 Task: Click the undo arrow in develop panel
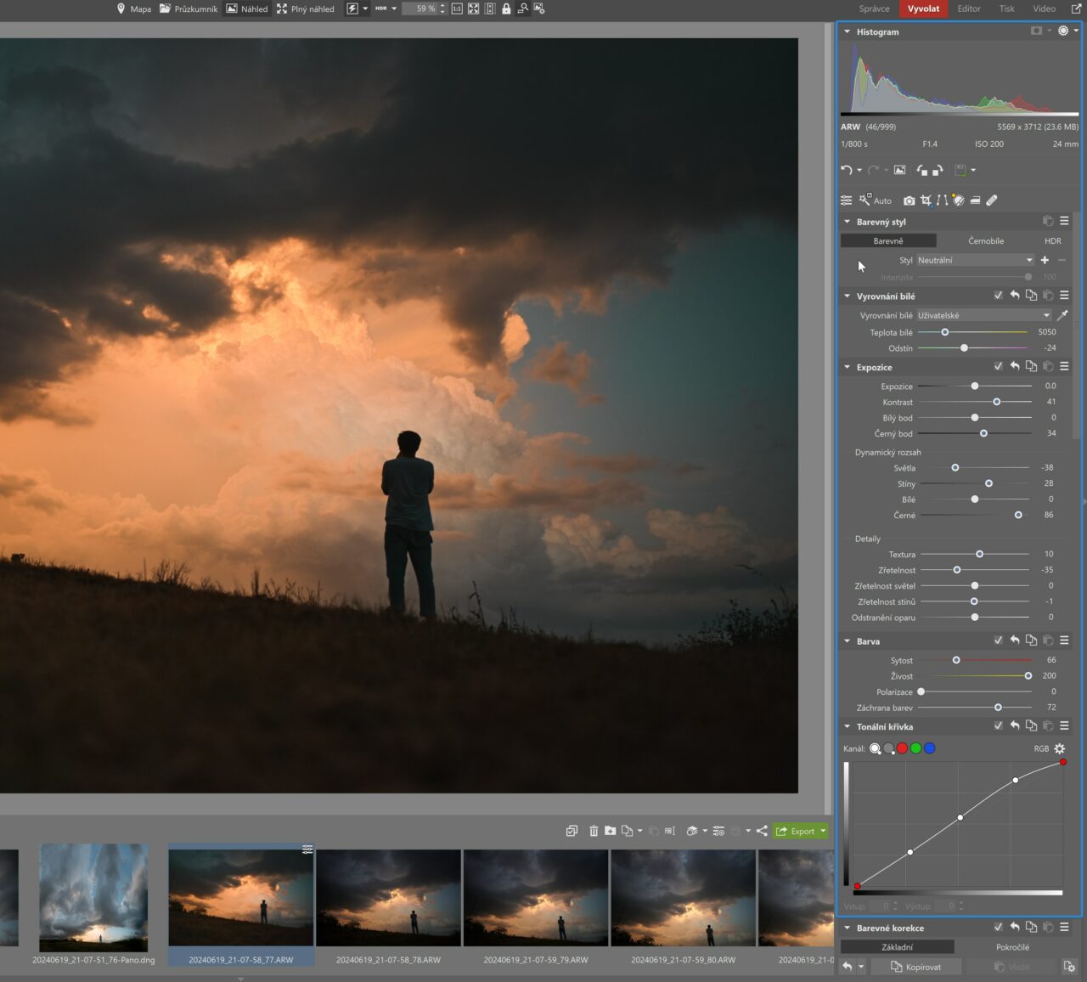(x=846, y=170)
